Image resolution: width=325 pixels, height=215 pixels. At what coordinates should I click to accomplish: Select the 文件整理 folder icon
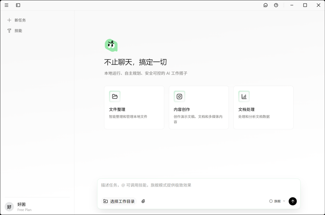pyautogui.click(x=115, y=96)
